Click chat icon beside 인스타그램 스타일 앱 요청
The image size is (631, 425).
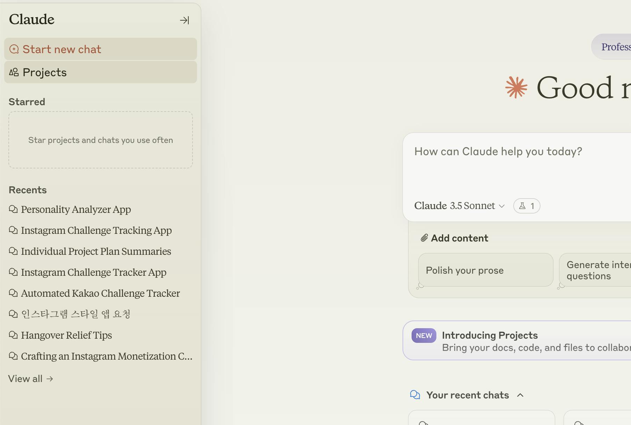[x=13, y=314]
